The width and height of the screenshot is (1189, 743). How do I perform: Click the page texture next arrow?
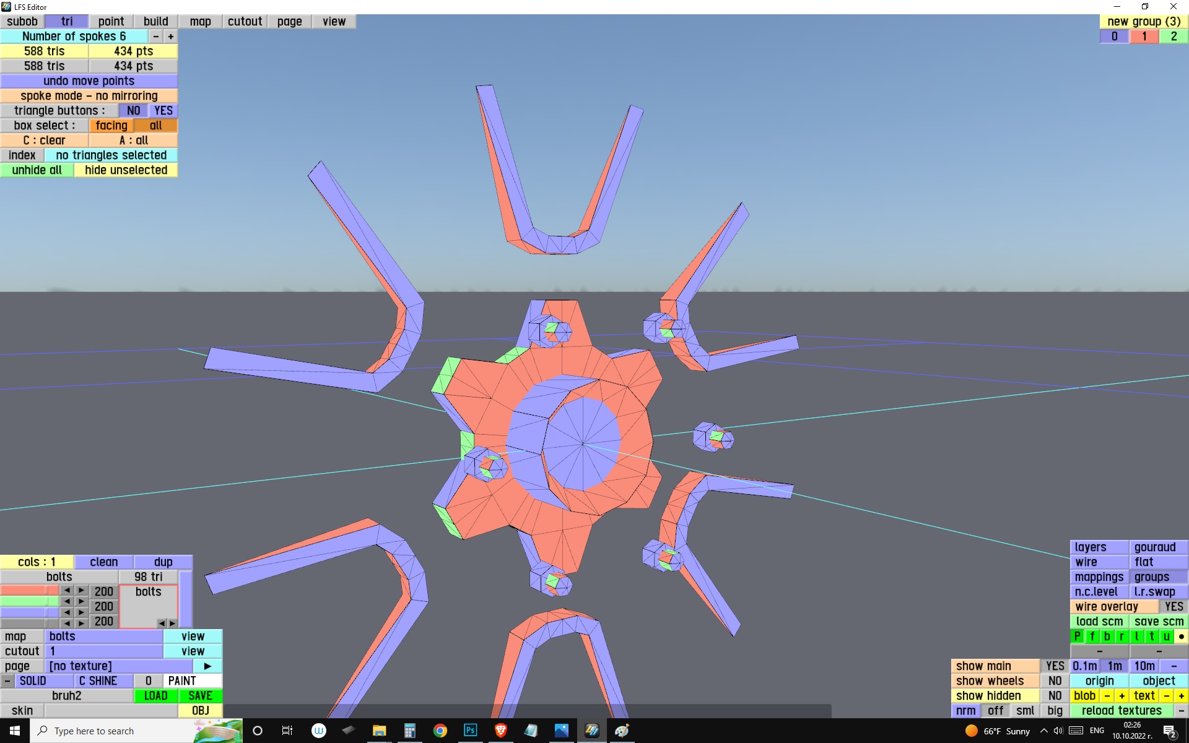click(207, 666)
